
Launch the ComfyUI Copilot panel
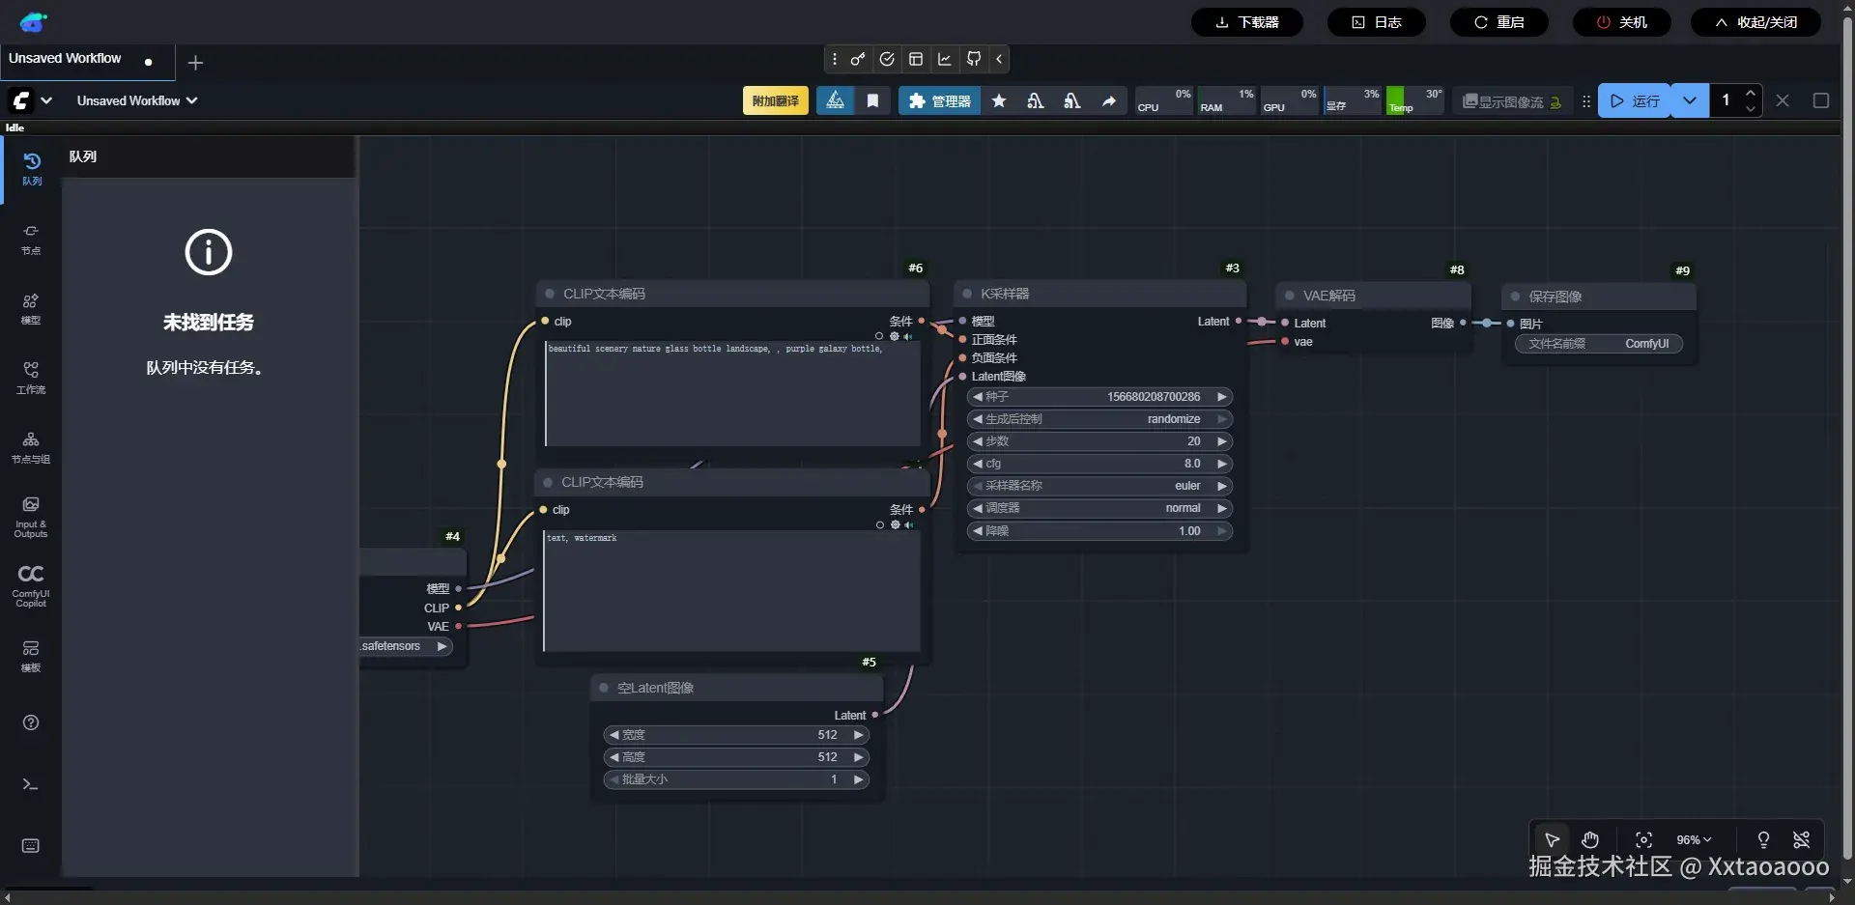coord(31,586)
